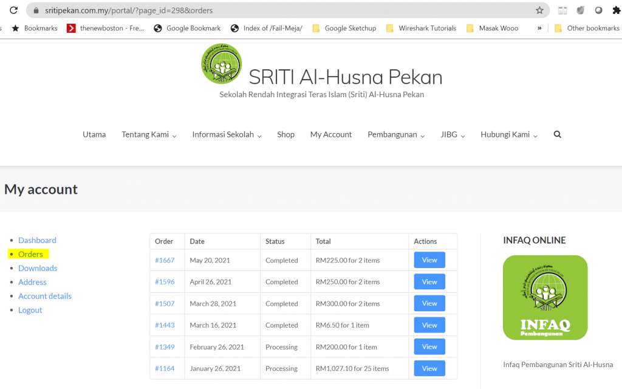Open the Google Sketchup bookmark folder
622x389 pixels.
click(x=344, y=28)
